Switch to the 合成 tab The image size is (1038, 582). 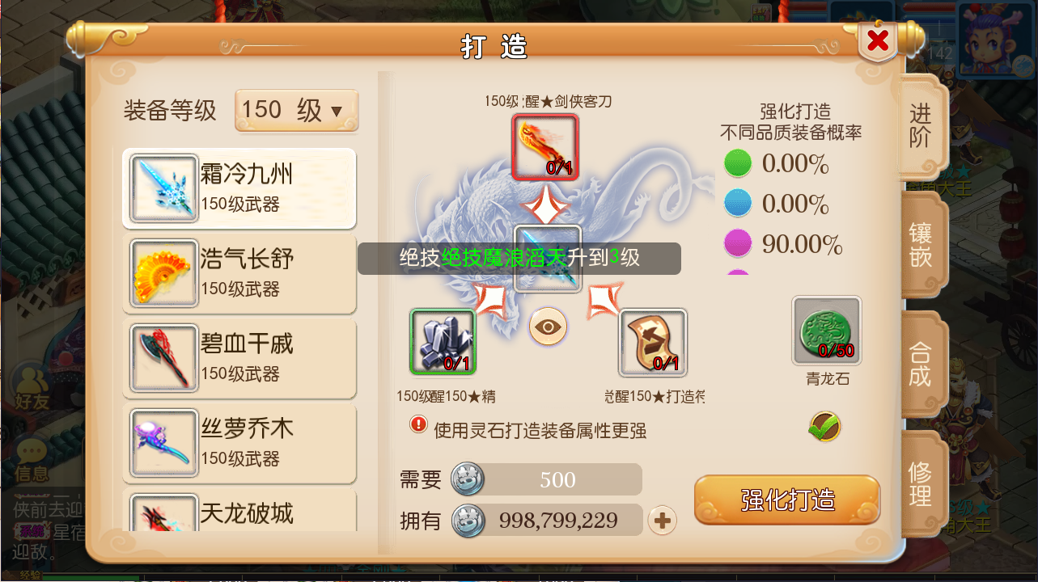click(x=921, y=365)
